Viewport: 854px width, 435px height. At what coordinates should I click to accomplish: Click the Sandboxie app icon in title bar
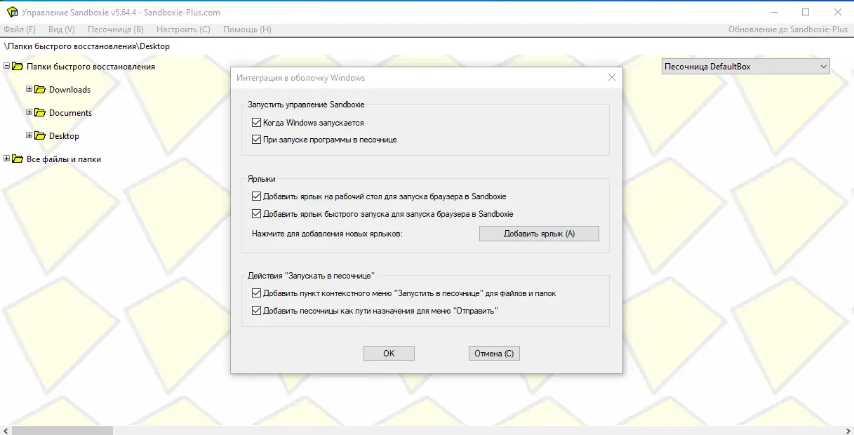11,12
